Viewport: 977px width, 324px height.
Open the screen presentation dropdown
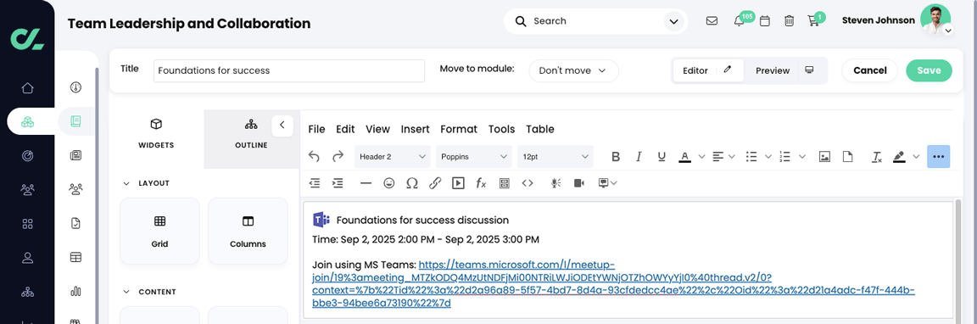point(607,183)
